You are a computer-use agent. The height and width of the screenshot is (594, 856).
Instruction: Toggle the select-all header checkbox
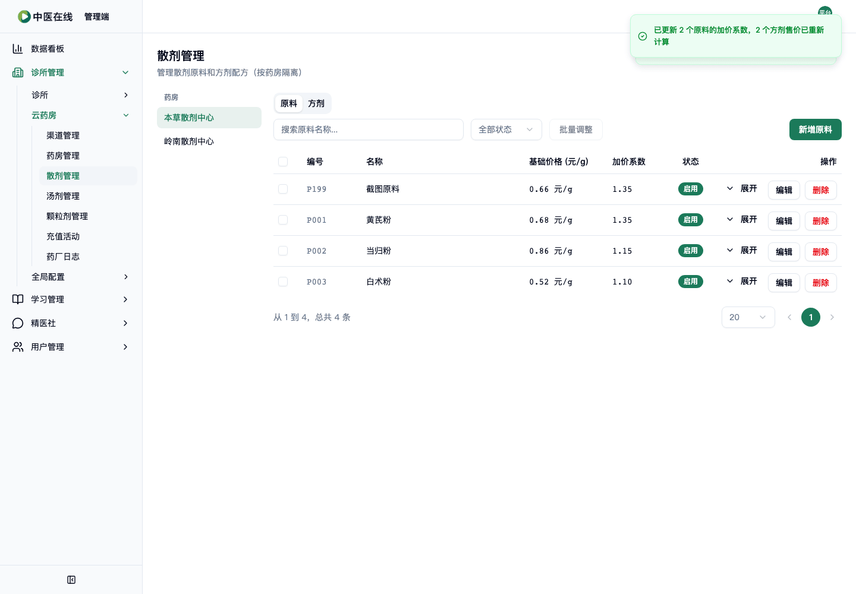coord(283,162)
